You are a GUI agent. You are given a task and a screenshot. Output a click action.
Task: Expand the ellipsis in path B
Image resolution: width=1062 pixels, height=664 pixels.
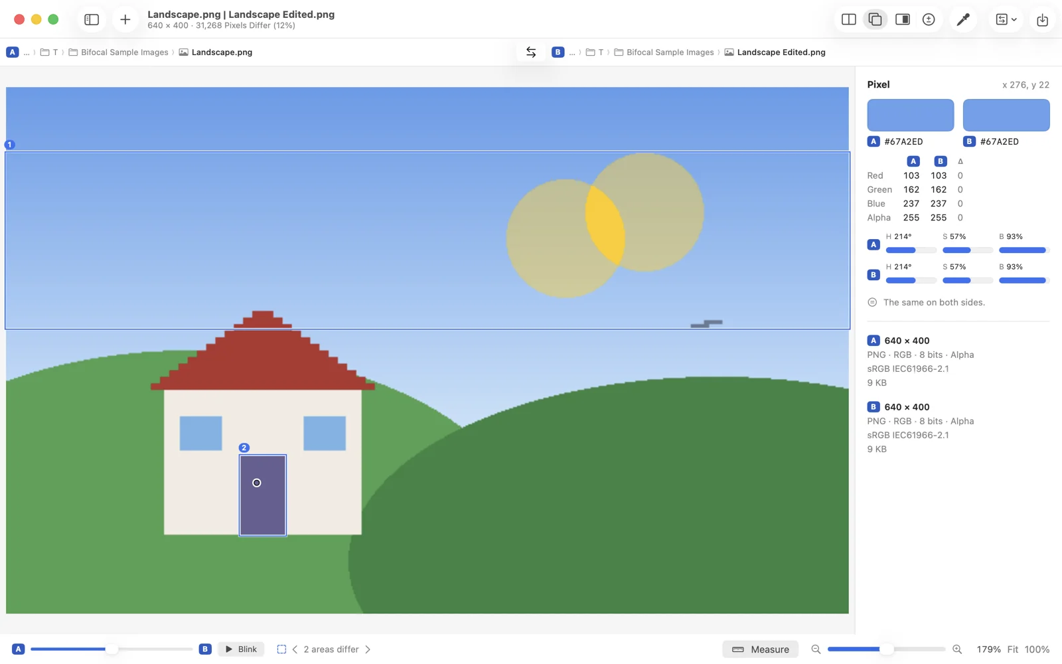pos(572,52)
